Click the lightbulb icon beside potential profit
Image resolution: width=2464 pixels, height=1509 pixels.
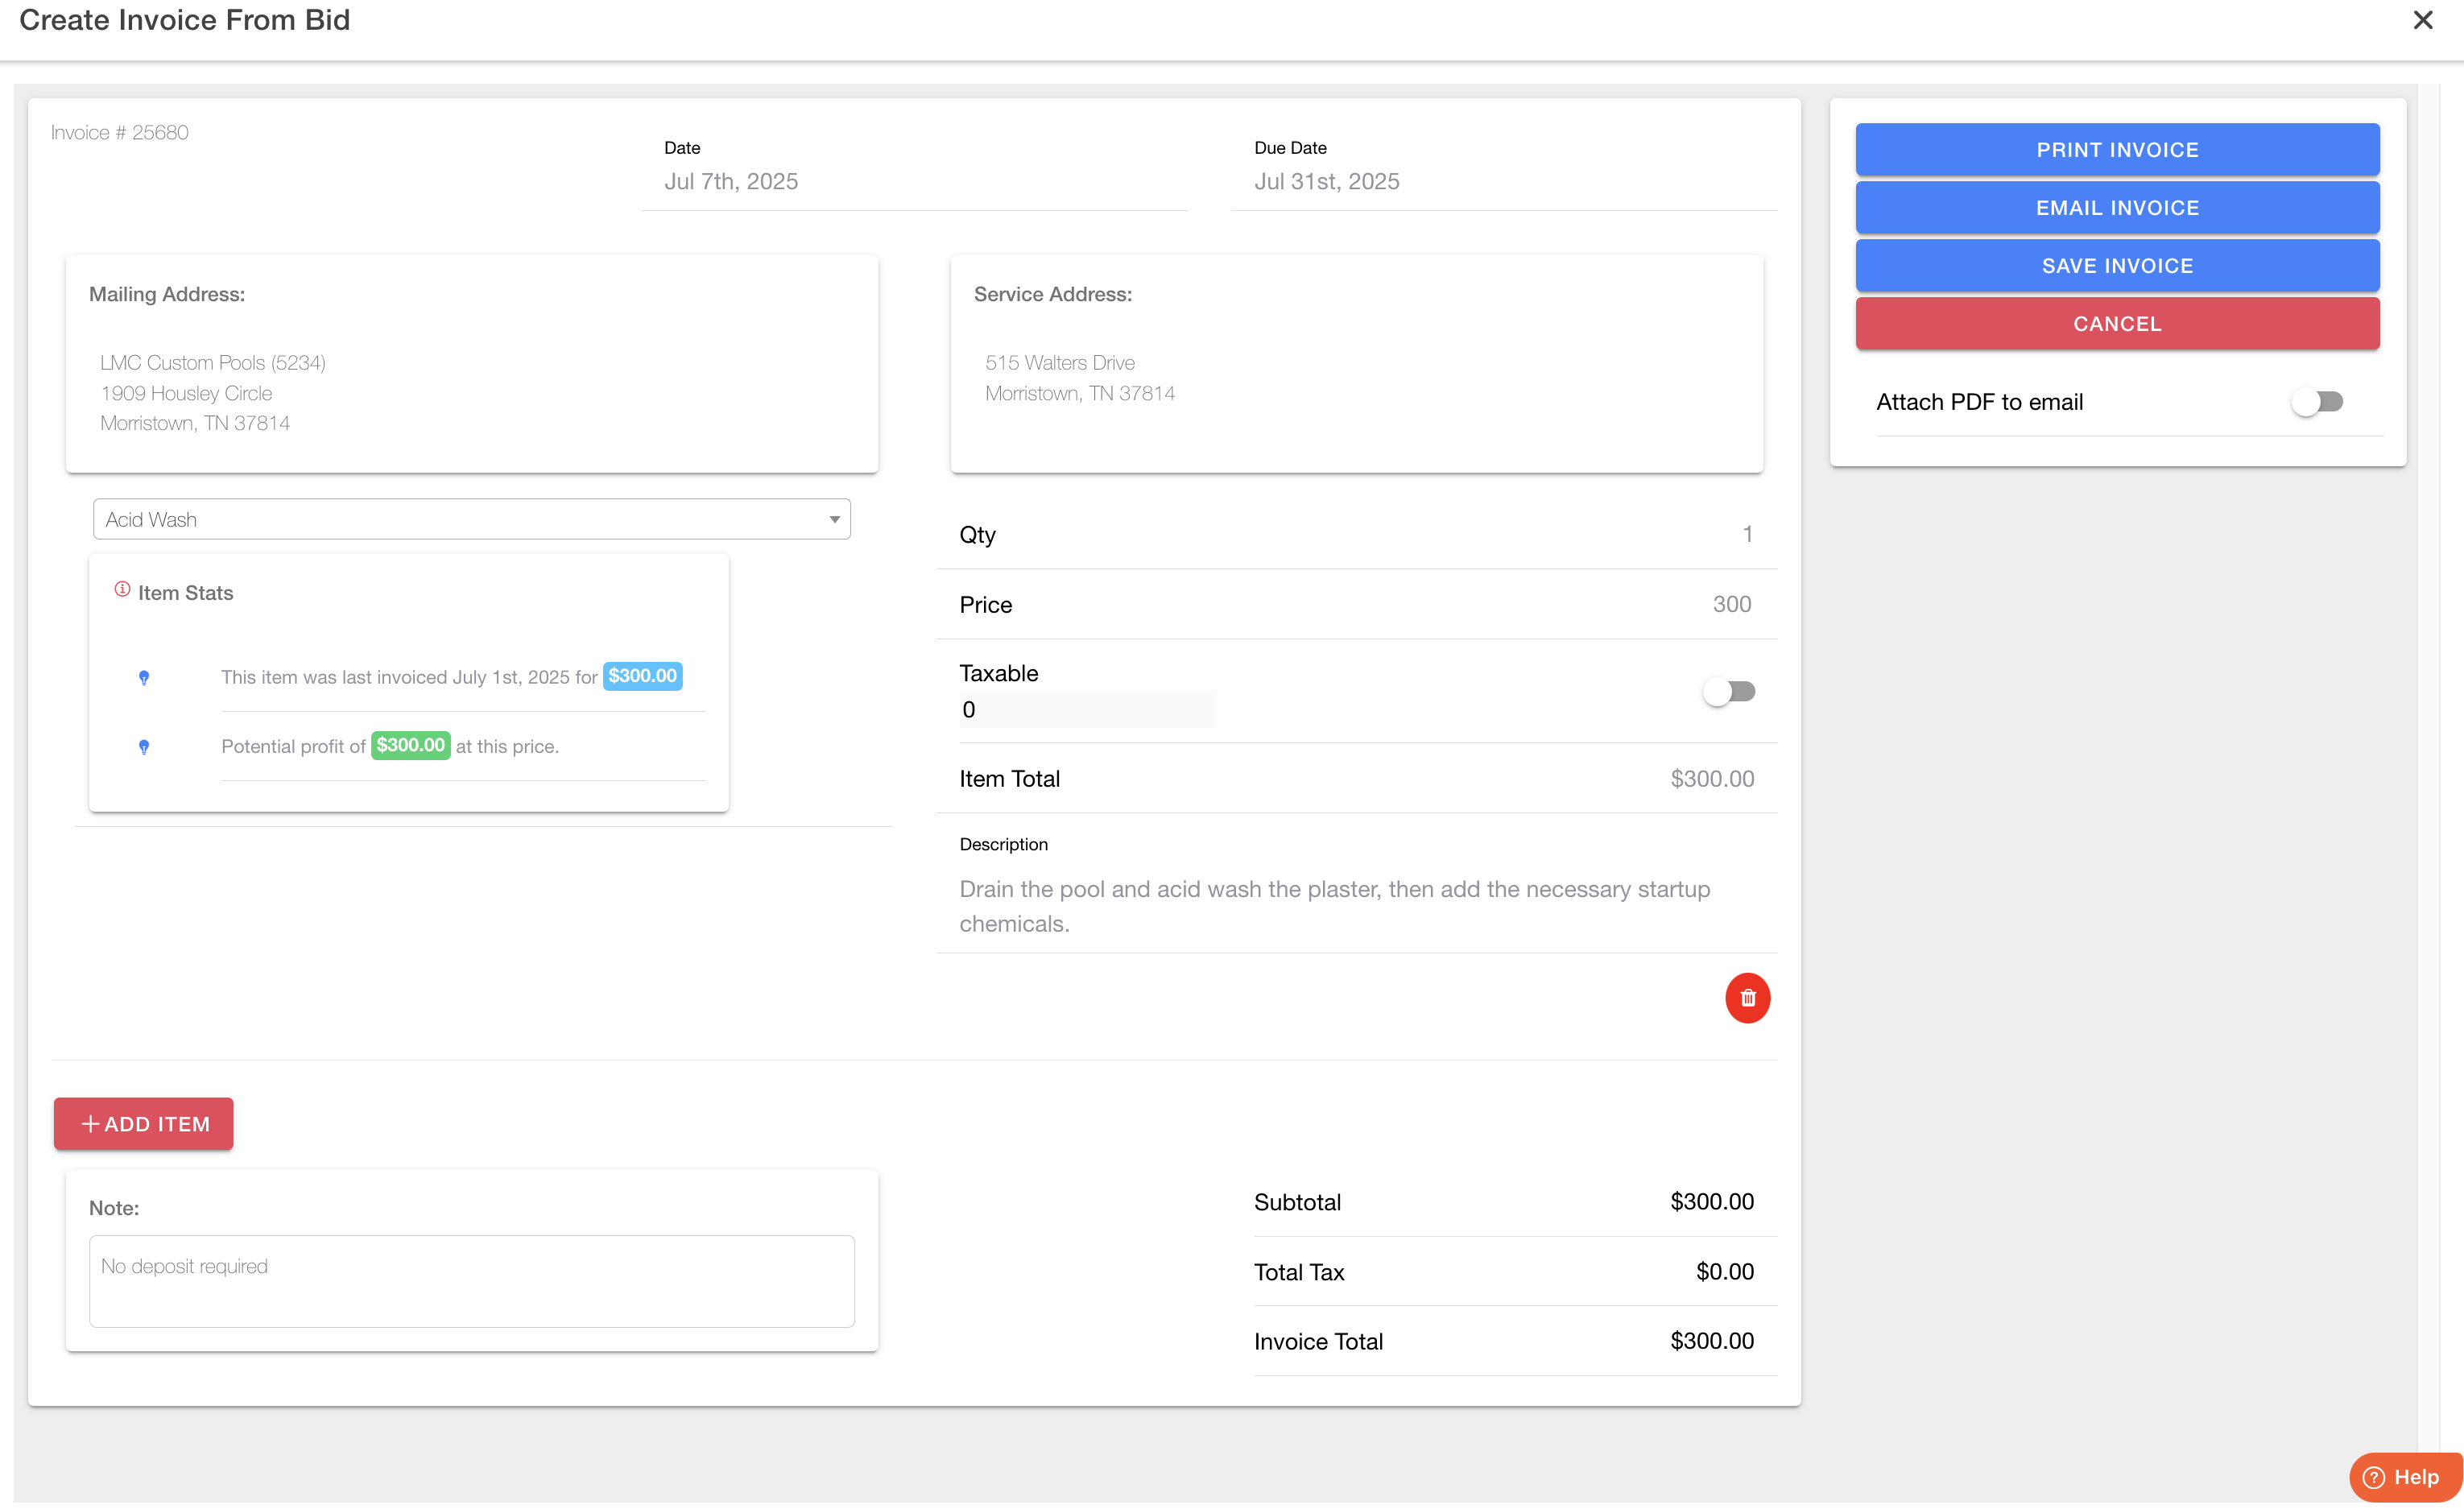144,747
